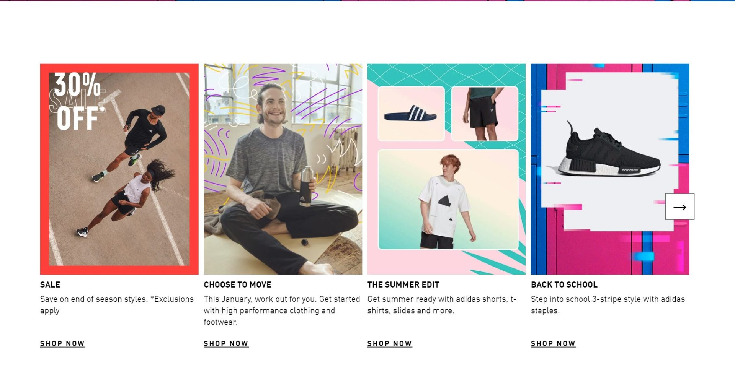
Task: Click the 'This January, work out for you' text
Action: (282, 310)
